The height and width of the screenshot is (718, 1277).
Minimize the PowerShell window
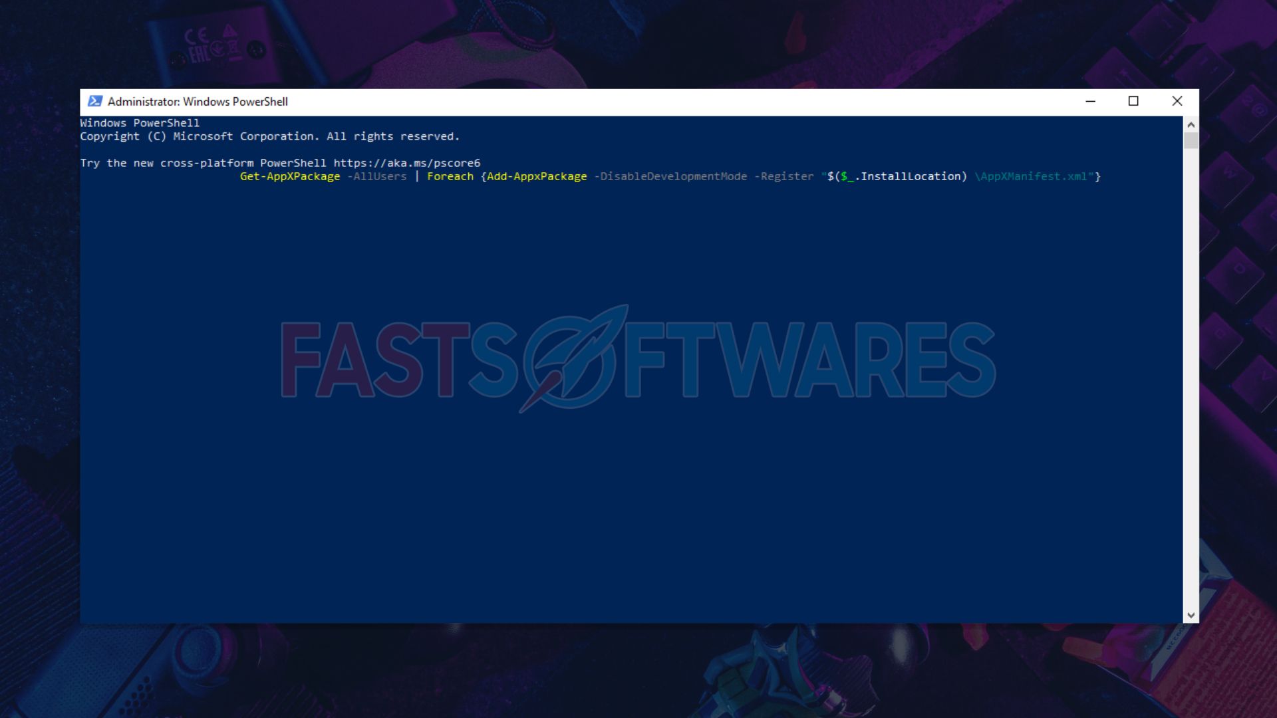[x=1090, y=101]
